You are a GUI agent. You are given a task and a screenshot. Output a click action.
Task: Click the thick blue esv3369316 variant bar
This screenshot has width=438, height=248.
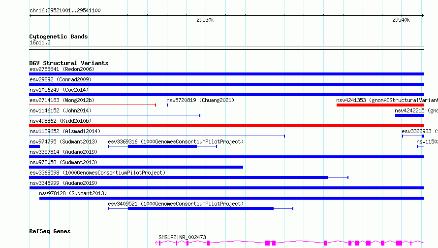(x=162, y=146)
